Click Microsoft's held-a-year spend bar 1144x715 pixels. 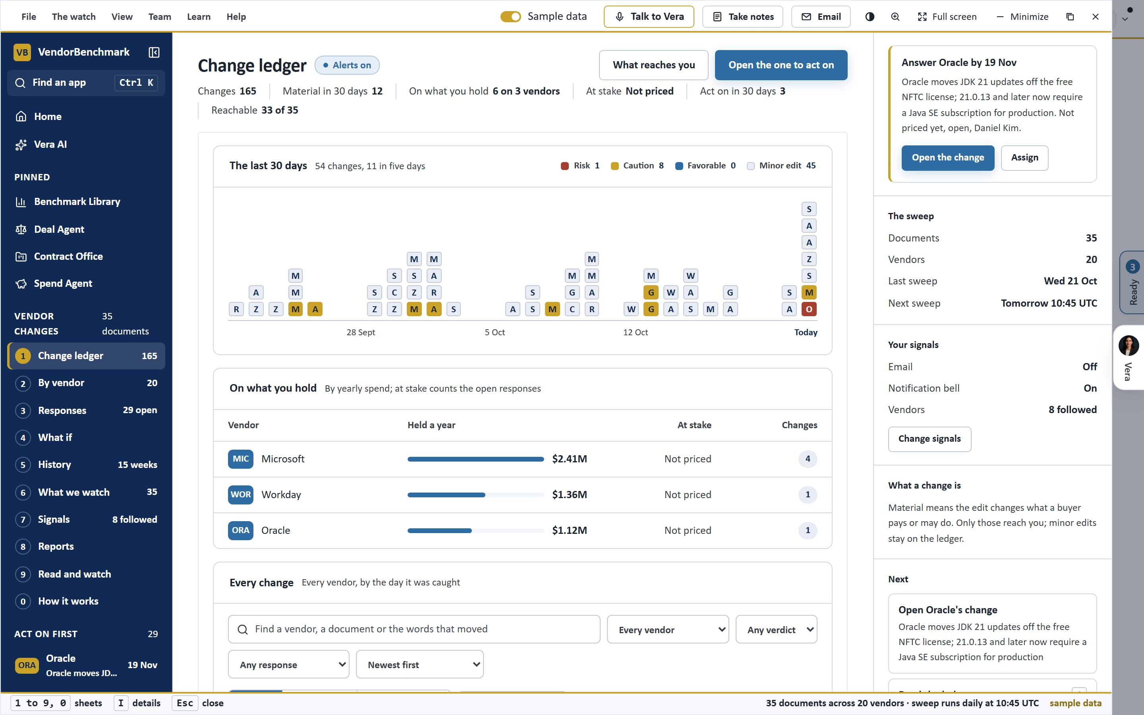click(475, 459)
